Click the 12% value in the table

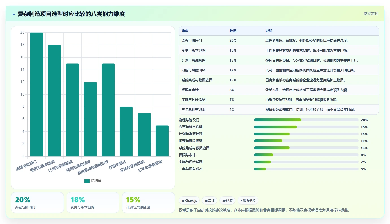coord(233,70)
